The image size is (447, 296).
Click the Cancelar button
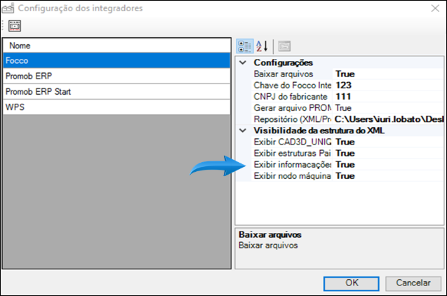tap(413, 283)
